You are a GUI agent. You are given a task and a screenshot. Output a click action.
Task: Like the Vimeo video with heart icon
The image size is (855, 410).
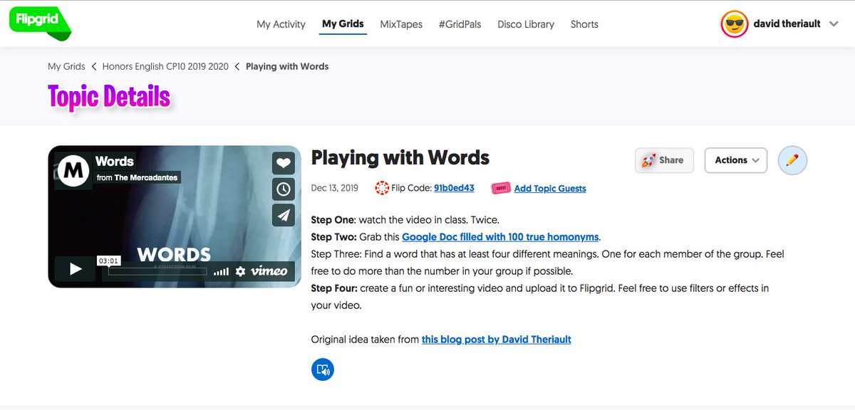tap(284, 163)
